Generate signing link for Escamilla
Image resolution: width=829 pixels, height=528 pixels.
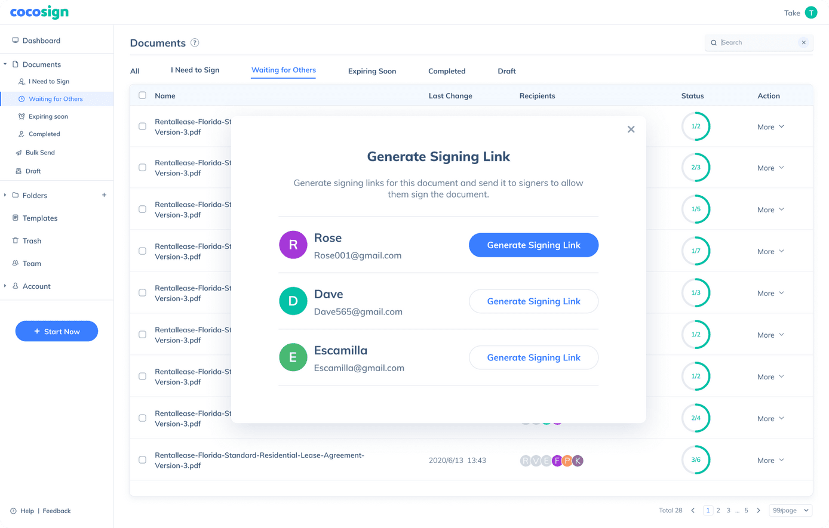[x=533, y=357]
